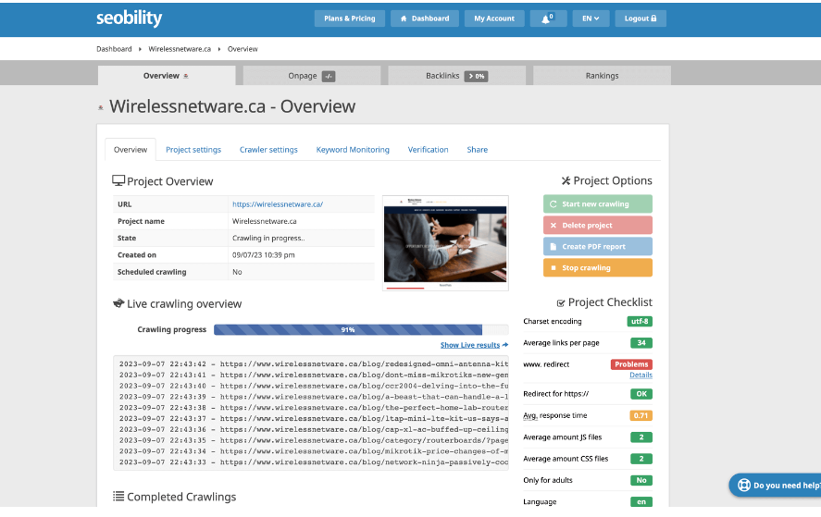
Task: Click the seobility logo
Action: (129, 18)
